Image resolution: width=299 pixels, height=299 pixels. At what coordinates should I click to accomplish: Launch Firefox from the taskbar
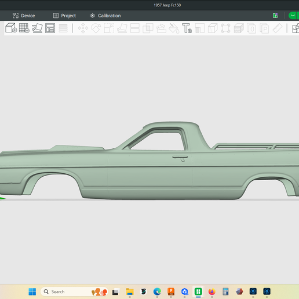tap(212, 291)
